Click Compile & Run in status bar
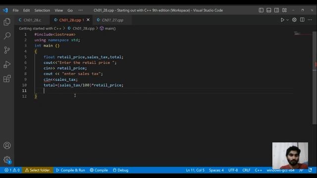 tap(70, 170)
